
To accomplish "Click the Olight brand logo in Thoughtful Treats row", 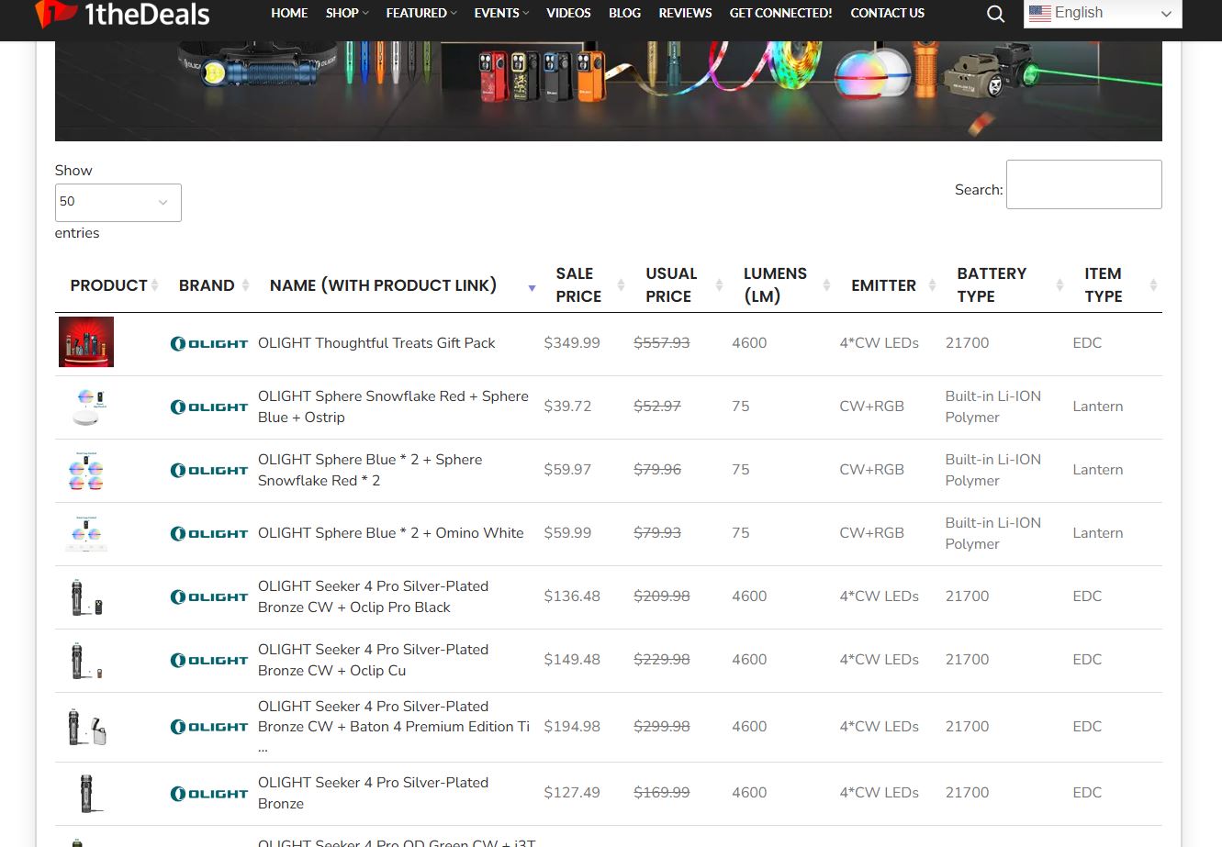I will [209, 344].
